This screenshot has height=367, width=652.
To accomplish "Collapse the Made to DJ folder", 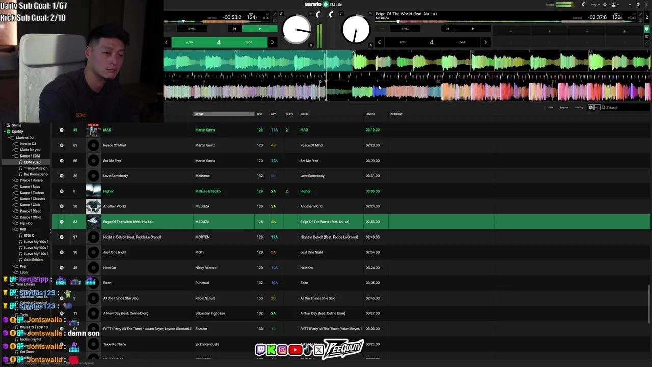I will coord(8,138).
